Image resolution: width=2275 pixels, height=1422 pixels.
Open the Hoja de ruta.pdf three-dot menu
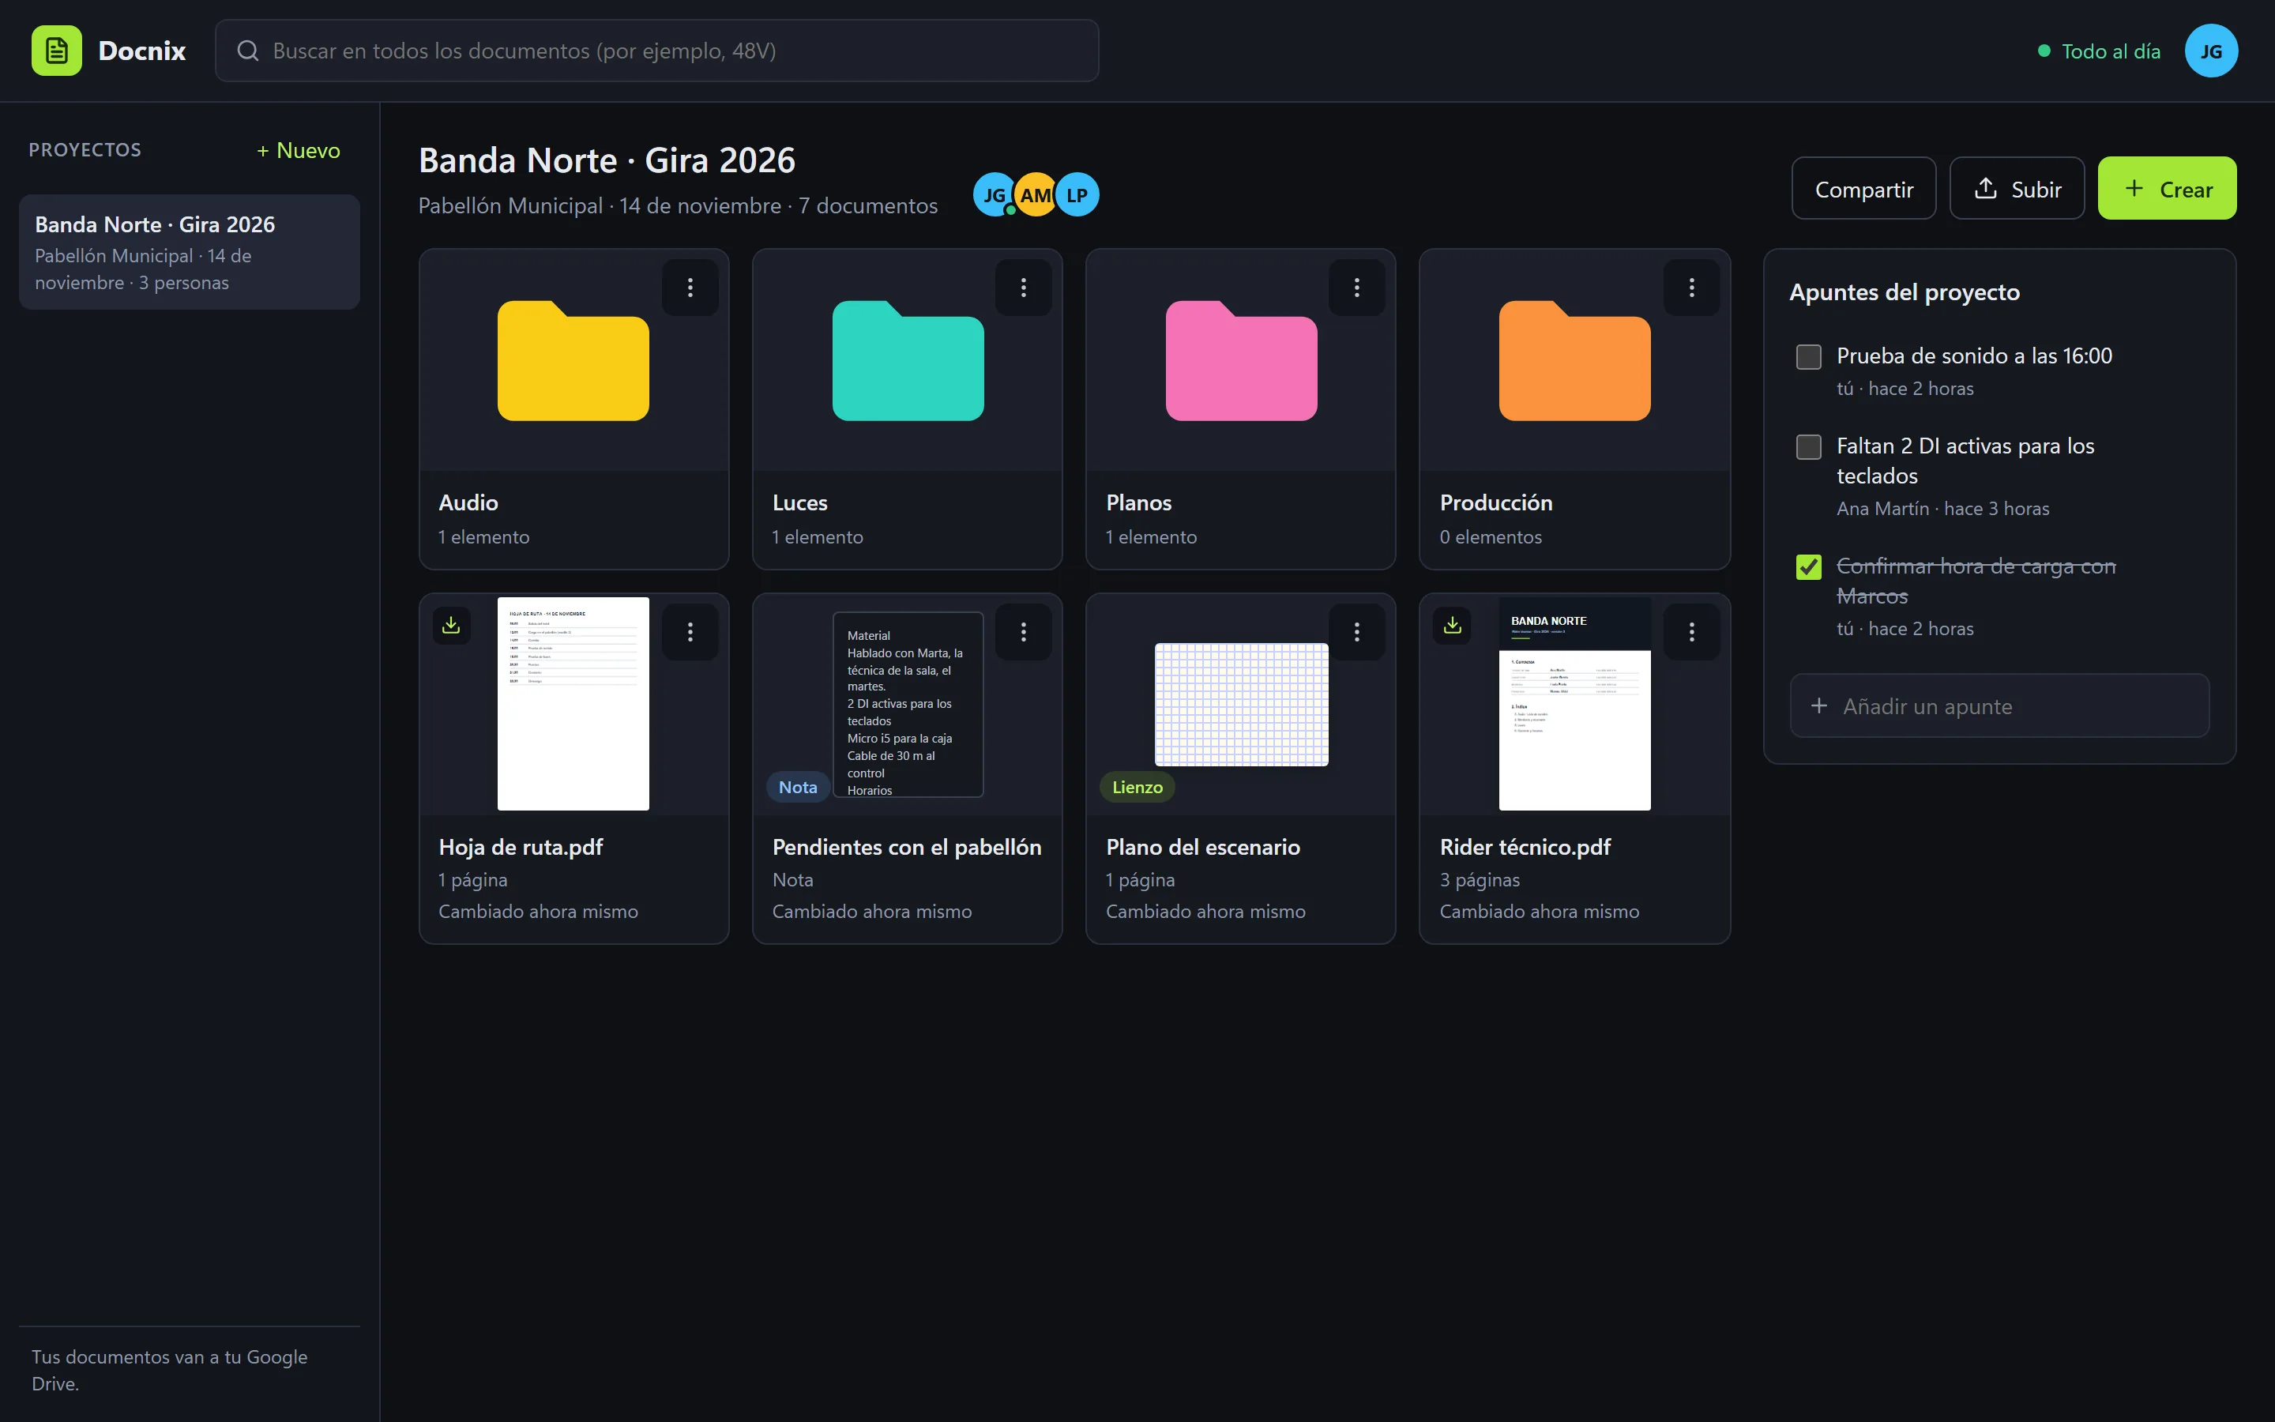pyautogui.click(x=690, y=632)
